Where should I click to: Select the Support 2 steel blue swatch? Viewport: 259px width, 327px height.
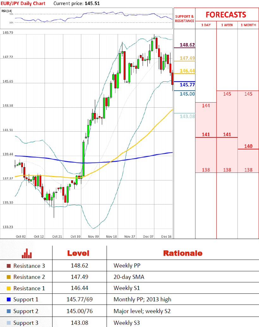[9, 311]
